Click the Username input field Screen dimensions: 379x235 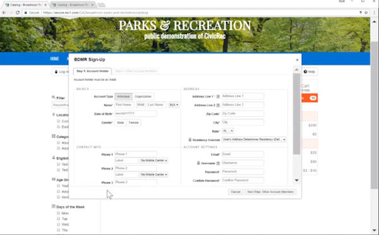[x=243, y=163]
